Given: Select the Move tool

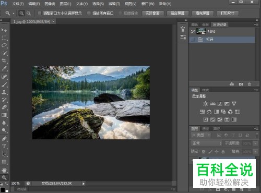Looking at the screenshot, I should pyautogui.click(x=4, y=30).
